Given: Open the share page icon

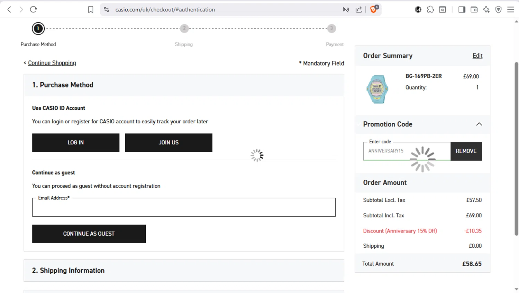Looking at the screenshot, I should tap(359, 10).
